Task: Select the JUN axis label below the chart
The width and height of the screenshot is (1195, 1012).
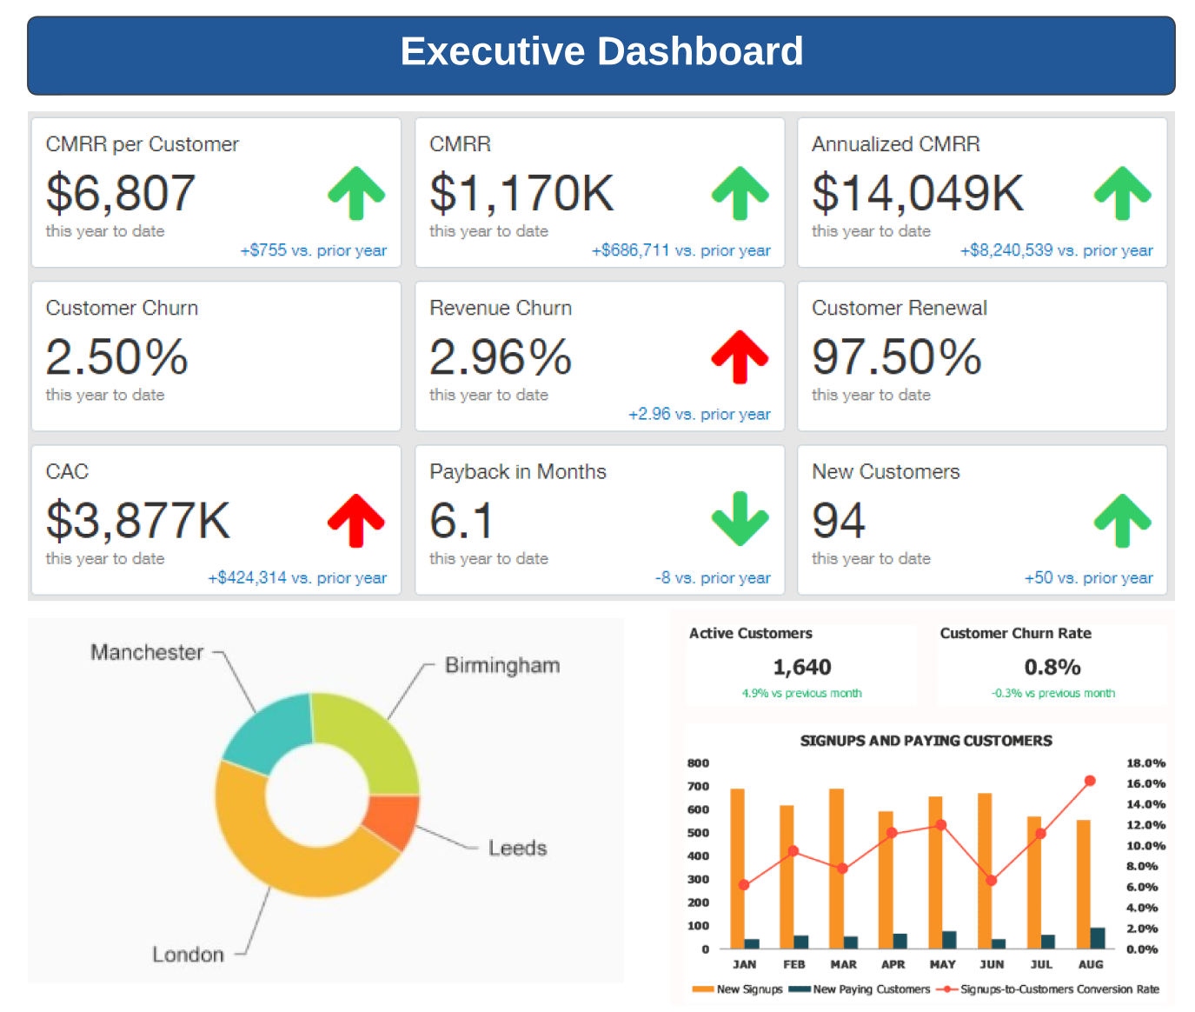Action: pos(992,964)
